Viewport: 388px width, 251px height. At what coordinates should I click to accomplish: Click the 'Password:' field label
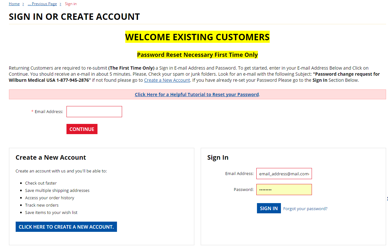click(x=244, y=190)
